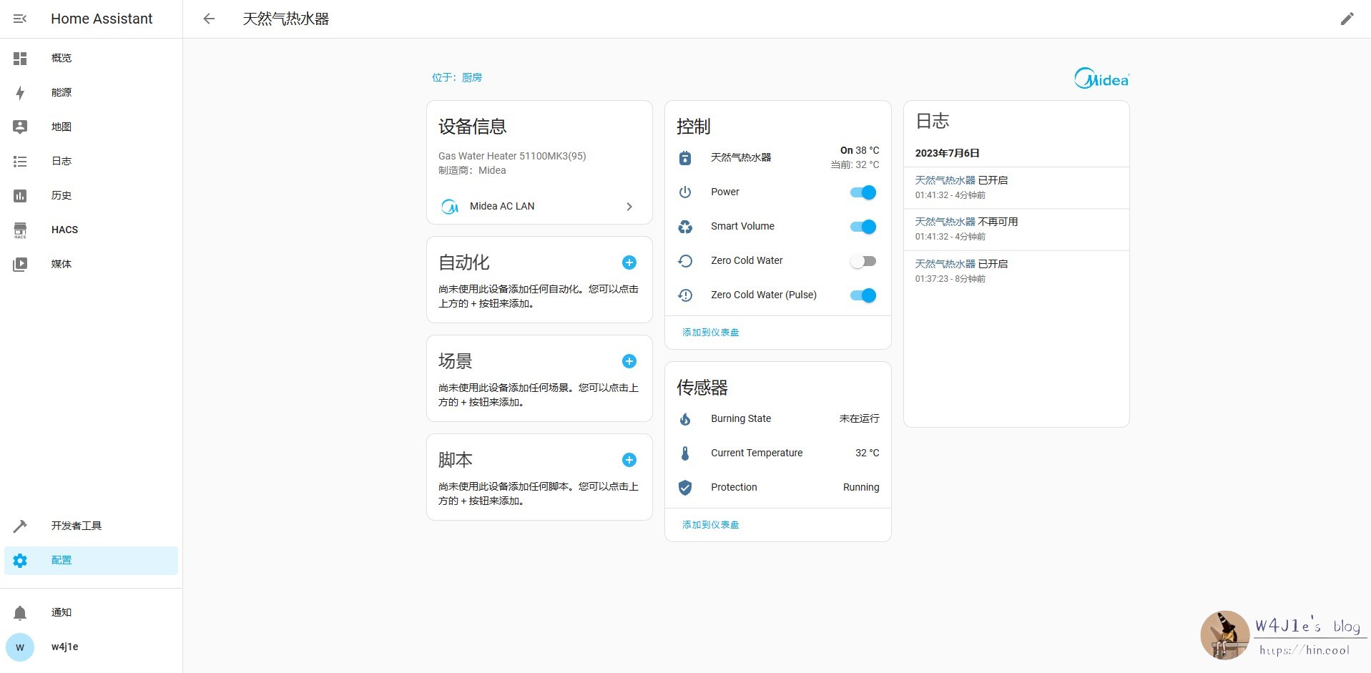Toggle the Zero Cold Water (Pulse) switch
Viewport: 1371px width, 673px height.
pos(863,295)
